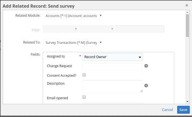Open the first Filter dropdown
The height and width of the screenshot is (117, 192).
61,29
